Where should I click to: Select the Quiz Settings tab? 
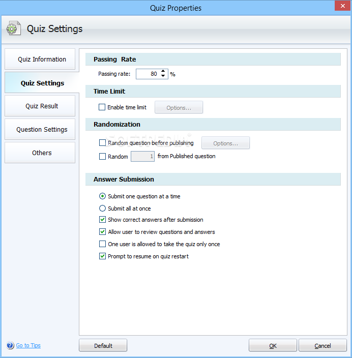pyautogui.click(x=42, y=83)
